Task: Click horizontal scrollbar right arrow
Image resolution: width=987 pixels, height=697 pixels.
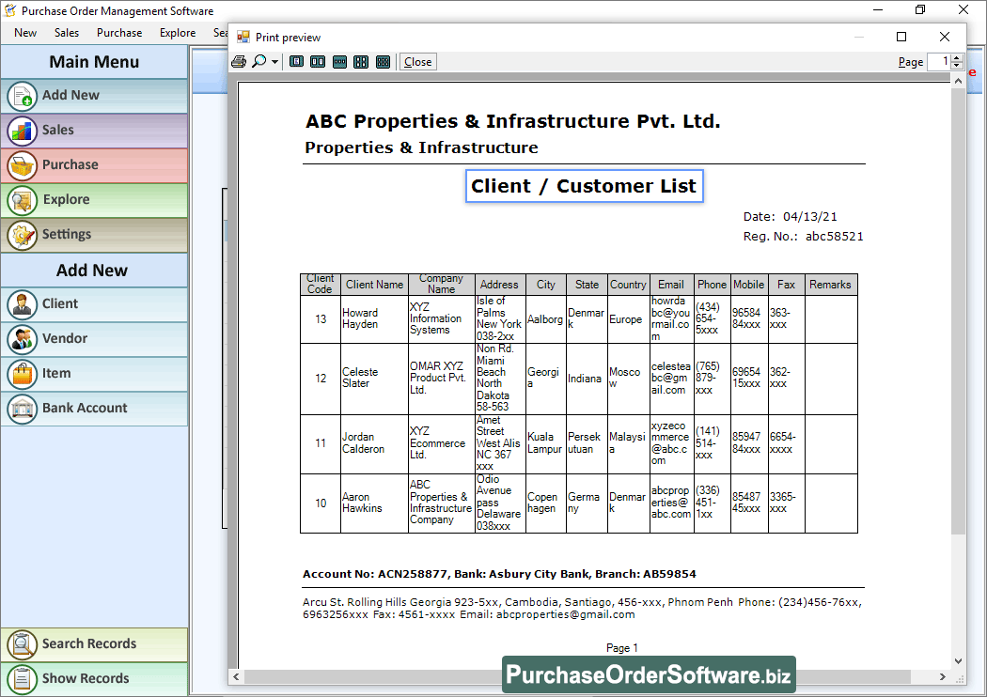Action: click(x=942, y=677)
